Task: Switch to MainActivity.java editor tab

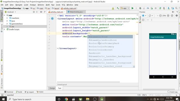Action: click(x=76, y=12)
